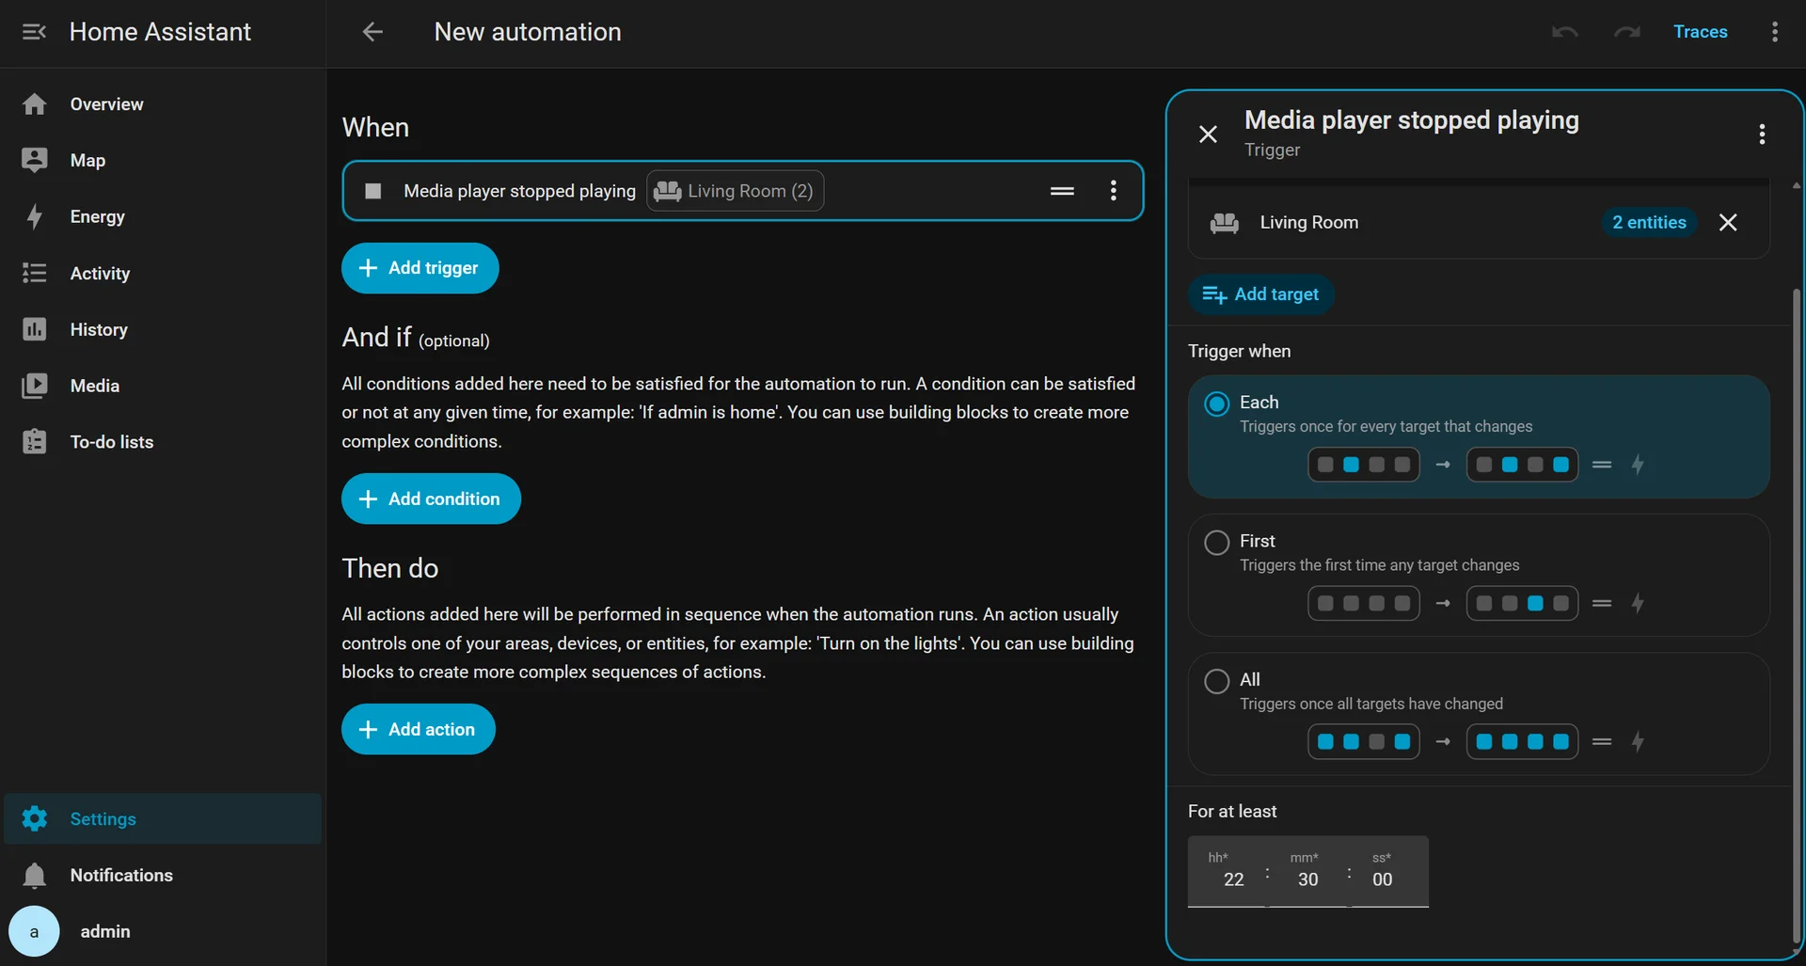This screenshot has height=966, width=1806.
Task: Click the Traces link
Action: (x=1700, y=32)
